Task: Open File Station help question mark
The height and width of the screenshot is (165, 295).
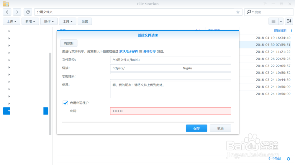Action: pos(265,4)
